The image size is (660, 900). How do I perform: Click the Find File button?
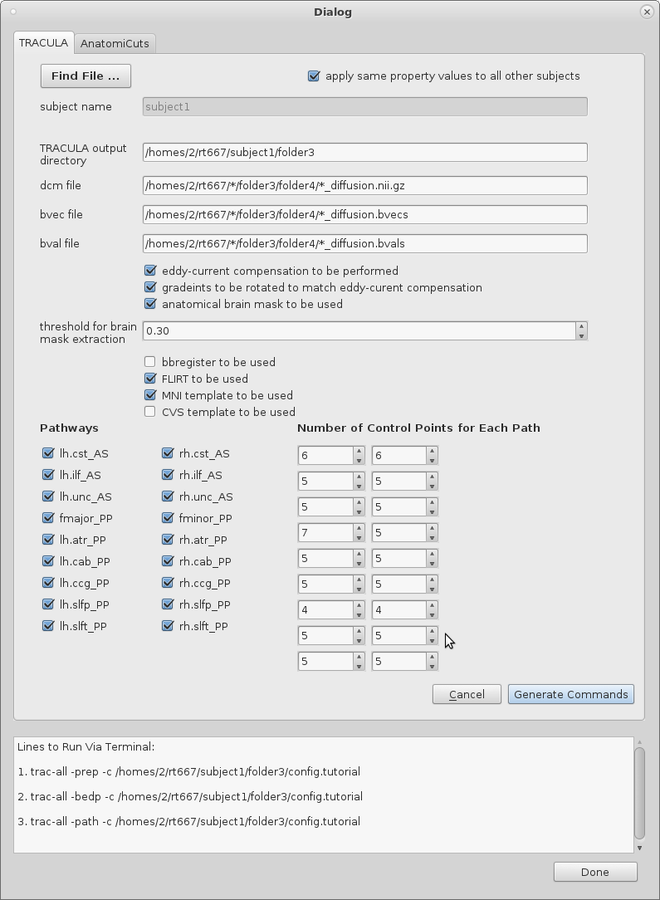coord(86,76)
